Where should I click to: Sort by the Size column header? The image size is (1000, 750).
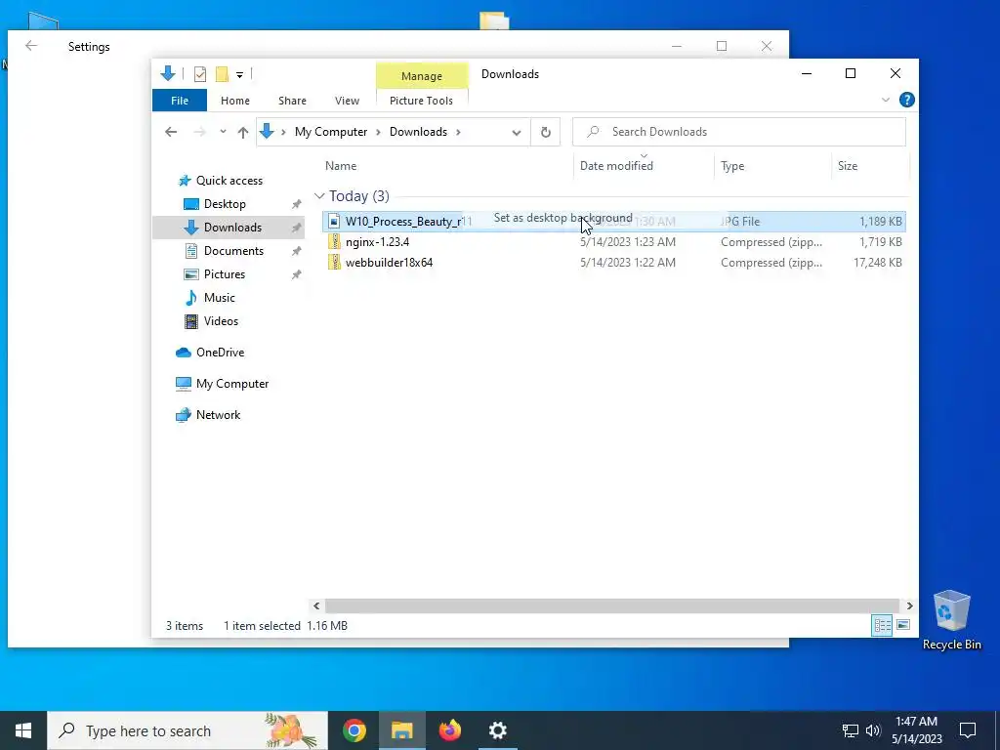click(x=847, y=166)
